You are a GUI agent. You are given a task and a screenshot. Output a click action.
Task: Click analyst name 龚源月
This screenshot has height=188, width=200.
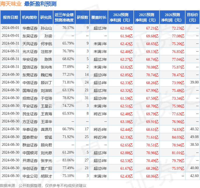click(46, 129)
